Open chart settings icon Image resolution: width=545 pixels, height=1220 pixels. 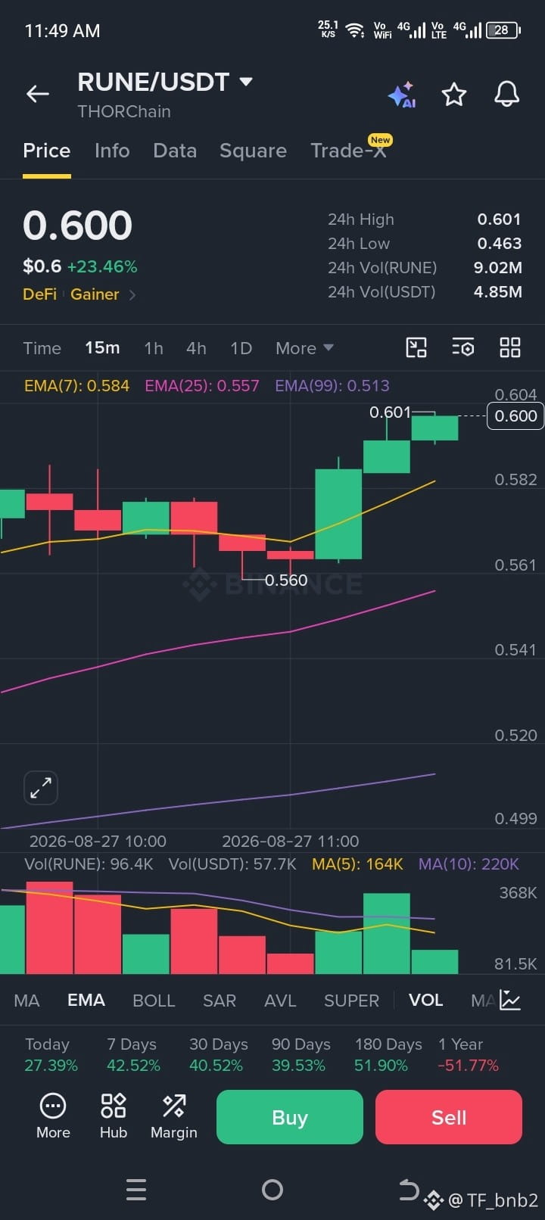[x=463, y=347]
